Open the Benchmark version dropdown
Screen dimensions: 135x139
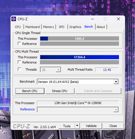116,82
